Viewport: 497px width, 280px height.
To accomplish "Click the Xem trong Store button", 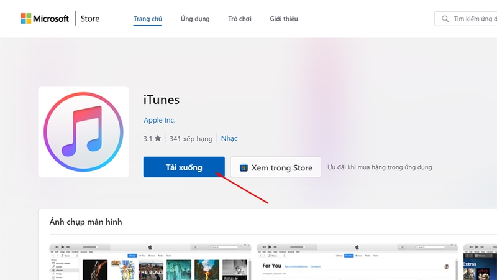I will point(276,167).
